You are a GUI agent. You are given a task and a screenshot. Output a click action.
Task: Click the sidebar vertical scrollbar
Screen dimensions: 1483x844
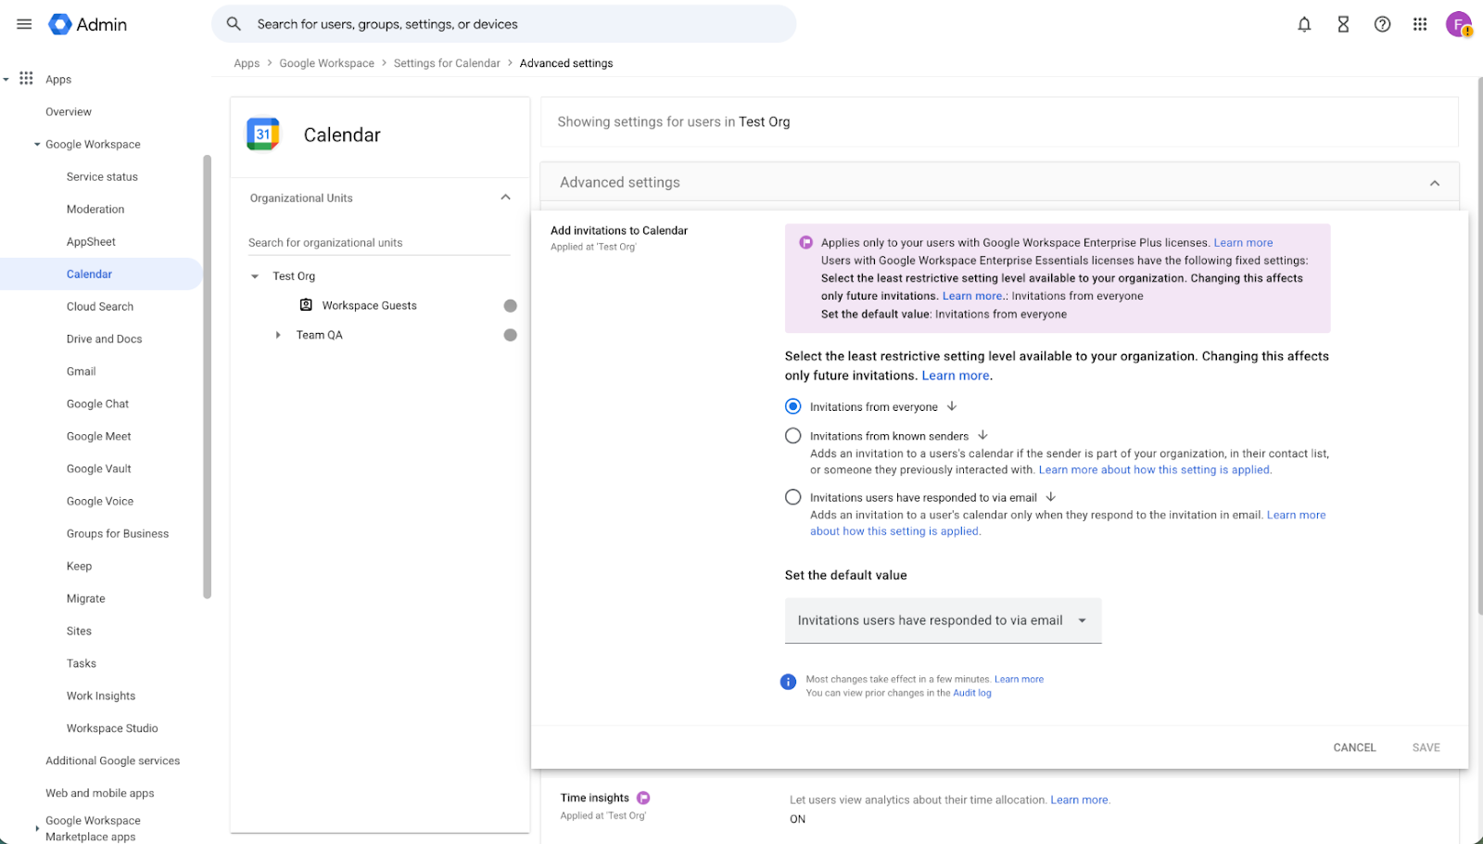pos(207,377)
